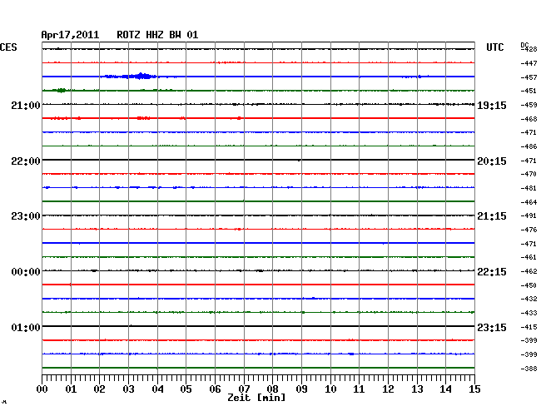Click the 03 minute axis label

click(x=128, y=389)
